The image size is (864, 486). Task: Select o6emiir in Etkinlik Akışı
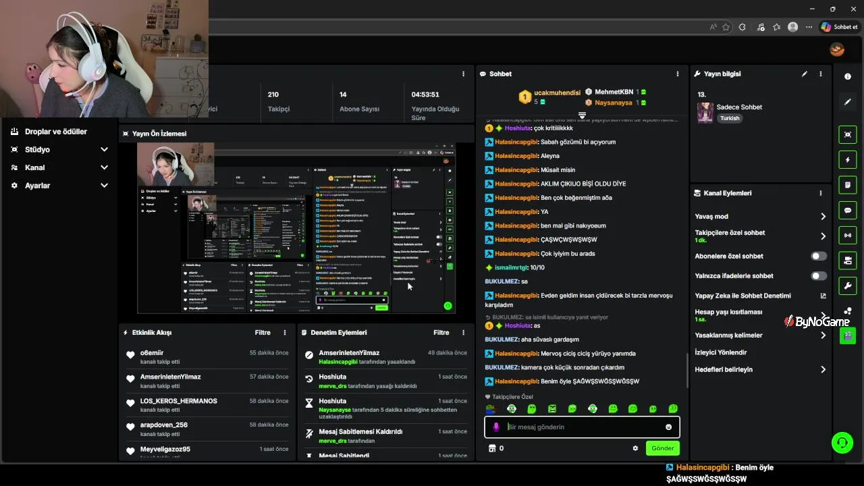tap(152, 353)
